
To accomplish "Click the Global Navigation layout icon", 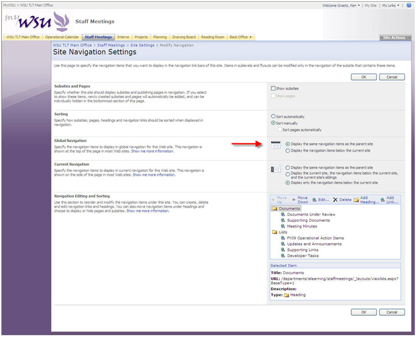I will click(276, 145).
